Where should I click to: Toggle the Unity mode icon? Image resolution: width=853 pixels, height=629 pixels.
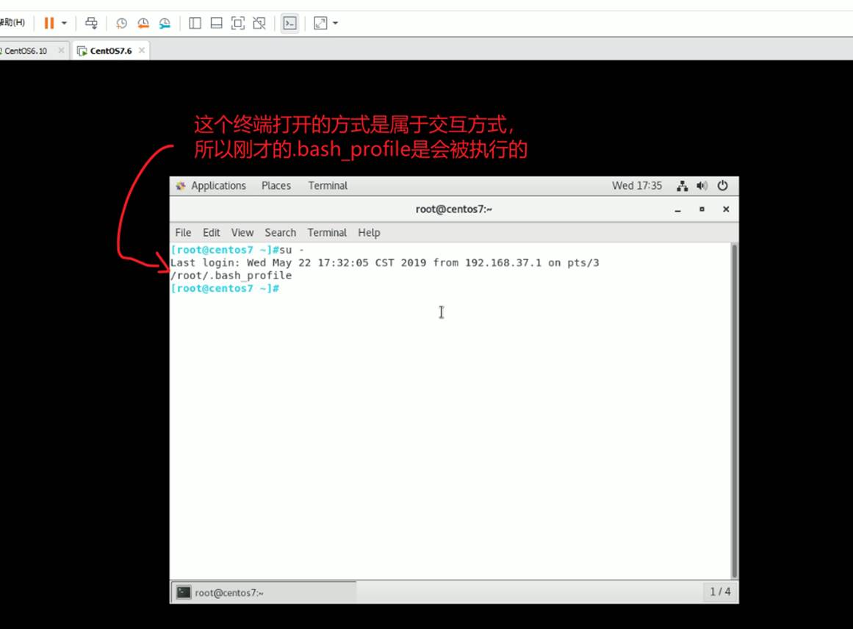point(259,24)
